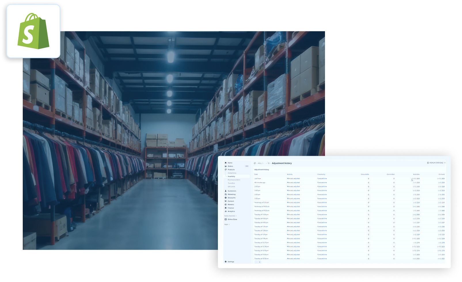
Task: Click the Finance bank icon
Action: [x=226, y=208]
